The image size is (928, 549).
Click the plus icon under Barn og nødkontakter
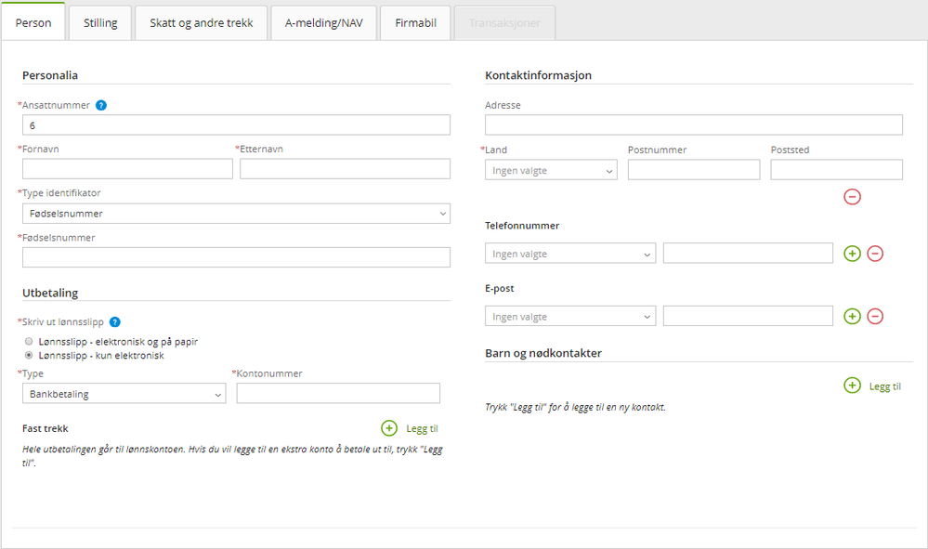[x=852, y=386]
